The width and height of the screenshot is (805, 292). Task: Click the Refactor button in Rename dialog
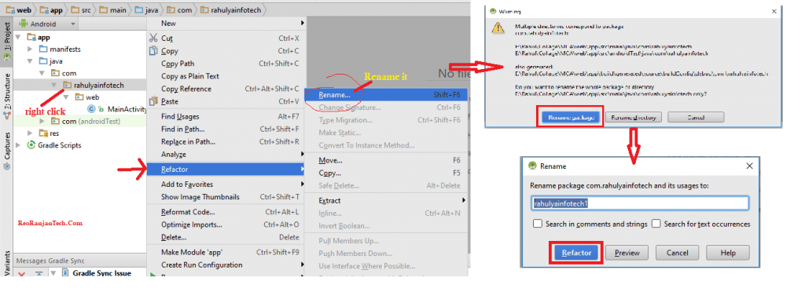point(576,253)
